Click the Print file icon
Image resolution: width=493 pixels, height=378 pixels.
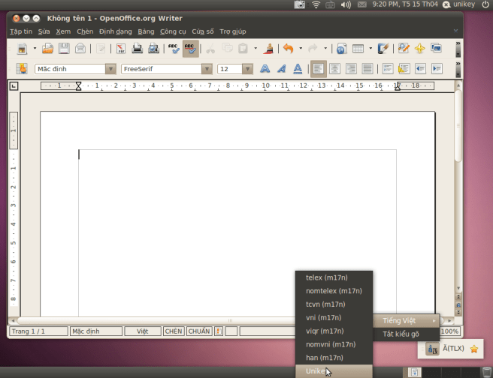(x=138, y=49)
